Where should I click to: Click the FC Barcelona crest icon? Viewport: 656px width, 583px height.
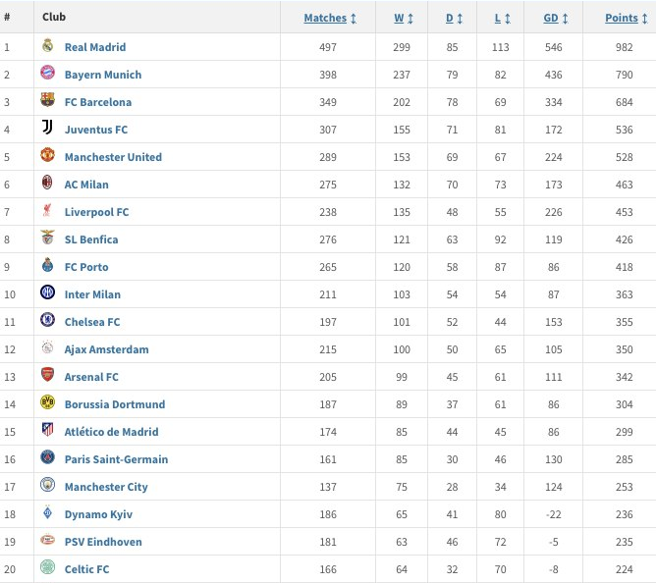coord(47,99)
